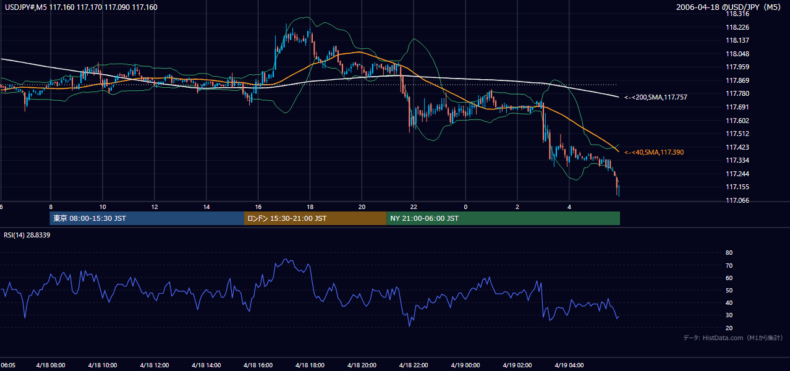Screen dimensions: 790x371
Task: Click the 4/18 20:00 time label
Action: pos(361,365)
